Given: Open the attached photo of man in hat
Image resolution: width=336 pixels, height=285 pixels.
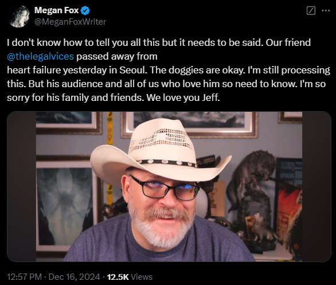Looking at the screenshot, I should pos(169,186).
